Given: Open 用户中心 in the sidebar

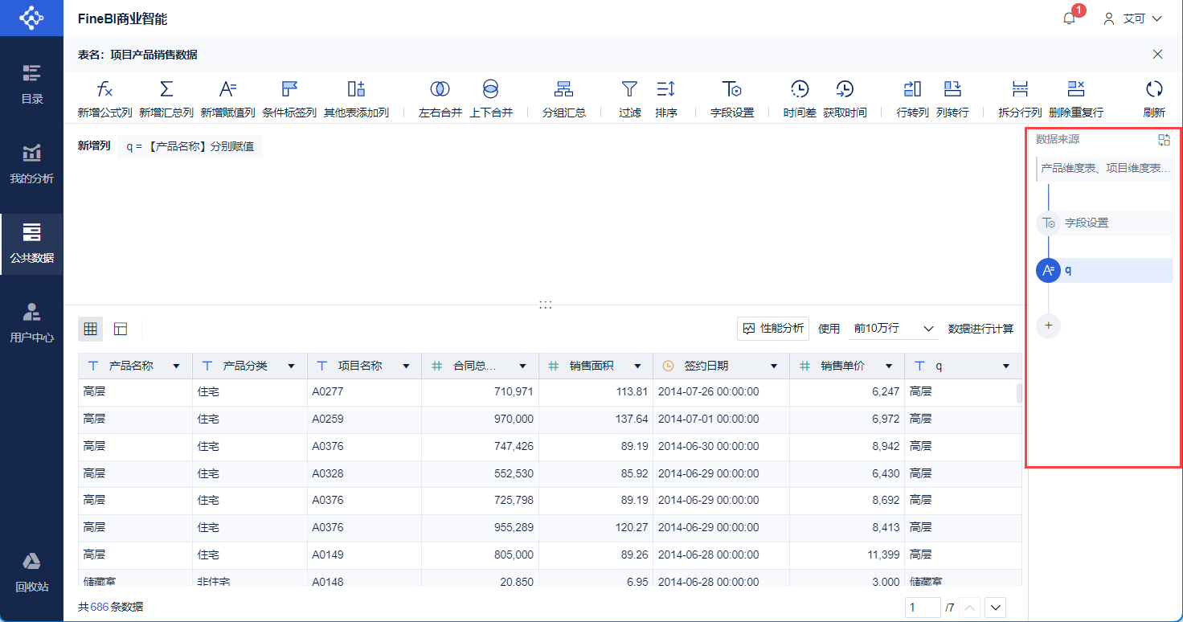Looking at the screenshot, I should [31, 323].
